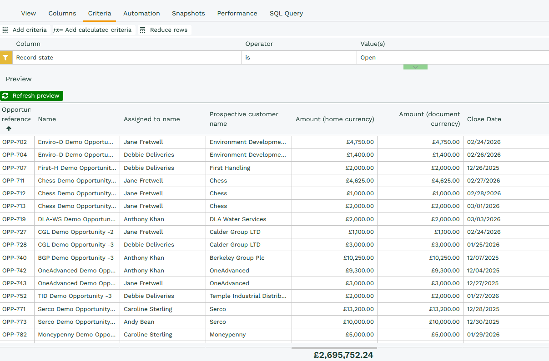Click the Record state column field
This screenshot has height=361, width=549.
127,58
